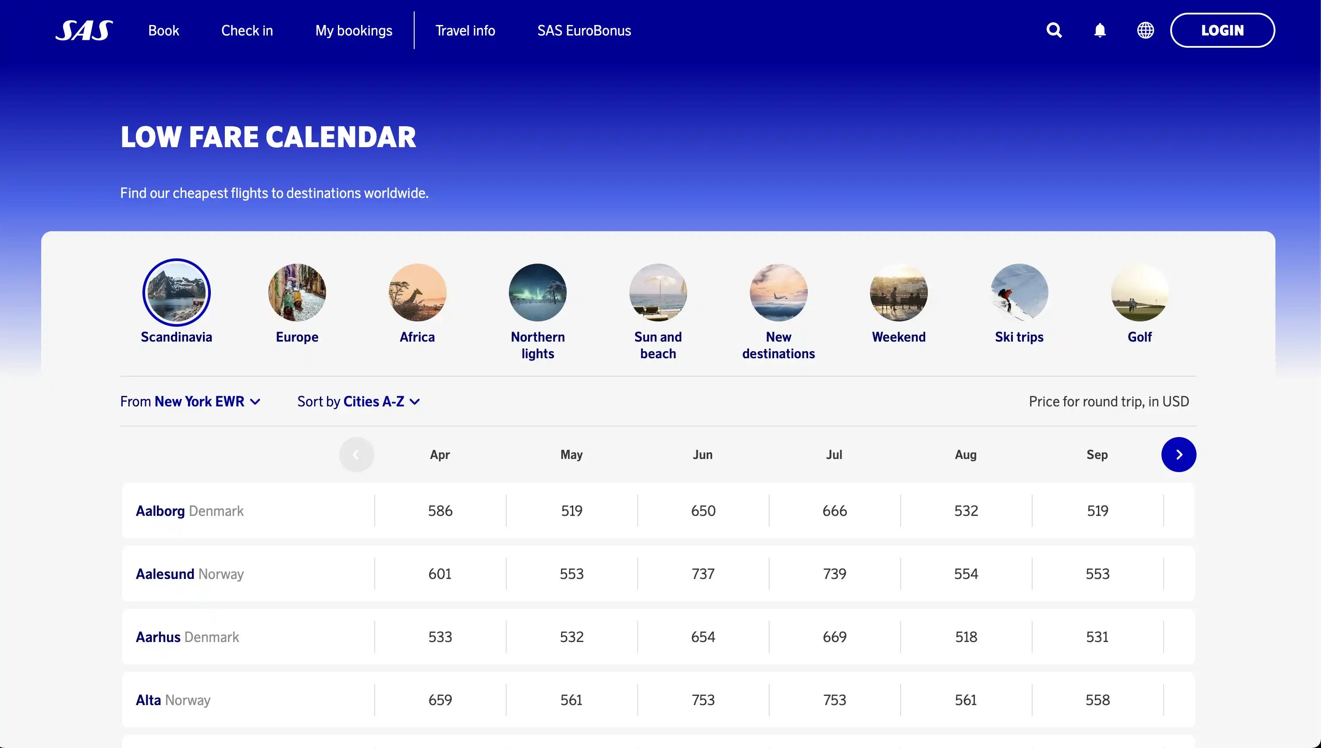Select the Europe category image
Image resolution: width=1321 pixels, height=748 pixels.
coord(297,292)
